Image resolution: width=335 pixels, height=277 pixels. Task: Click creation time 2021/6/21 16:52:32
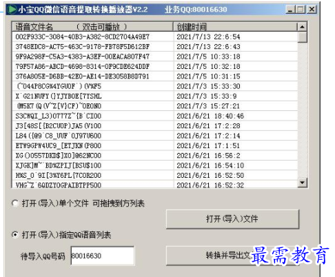pyautogui.click(x=210, y=185)
